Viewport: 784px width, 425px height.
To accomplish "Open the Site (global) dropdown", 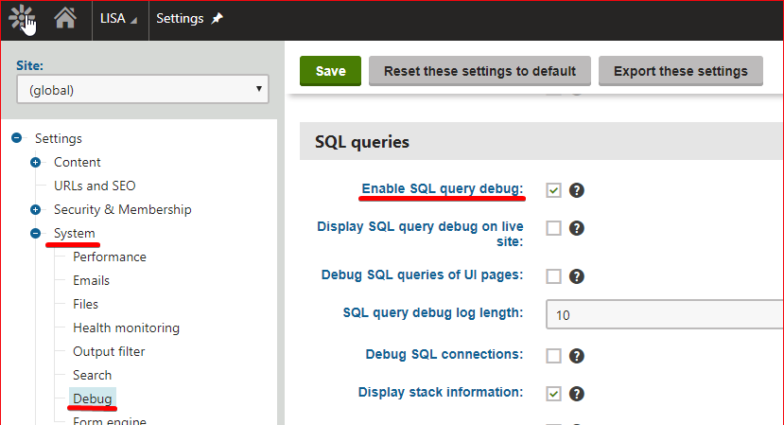I will click(143, 90).
